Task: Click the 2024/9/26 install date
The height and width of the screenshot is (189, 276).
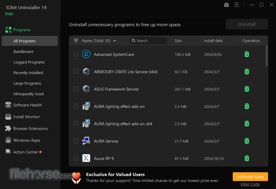Action: [x=213, y=55]
